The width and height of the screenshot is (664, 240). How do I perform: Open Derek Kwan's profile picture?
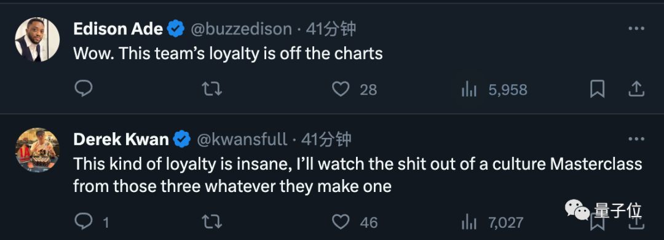[38, 150]
